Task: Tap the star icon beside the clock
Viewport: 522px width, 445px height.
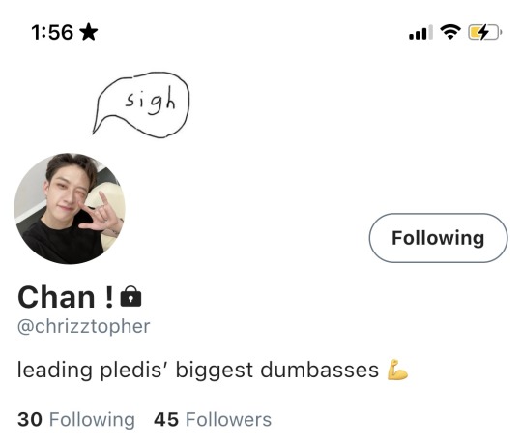Action: coord(89,32)
